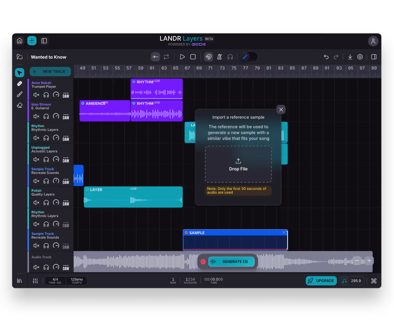Zoom out the timeline with minus button
This screenshot has width=394, height=322.
357,261
